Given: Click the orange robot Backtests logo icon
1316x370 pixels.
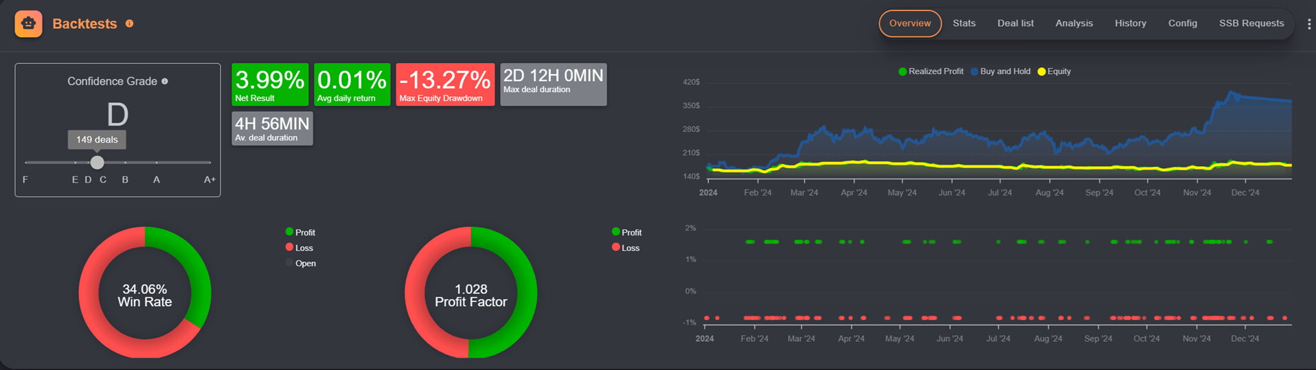Looking at the screenshot, I should (28, 24).
